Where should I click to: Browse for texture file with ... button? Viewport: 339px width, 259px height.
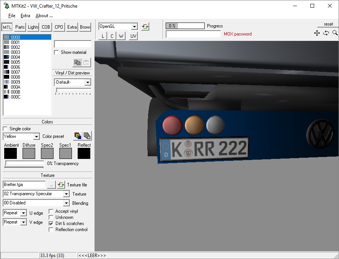click(51, 185)
